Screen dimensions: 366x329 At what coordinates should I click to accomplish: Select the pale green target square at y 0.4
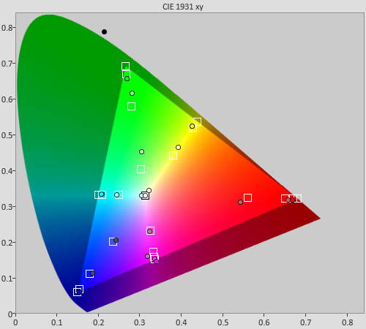coord(141,169)
